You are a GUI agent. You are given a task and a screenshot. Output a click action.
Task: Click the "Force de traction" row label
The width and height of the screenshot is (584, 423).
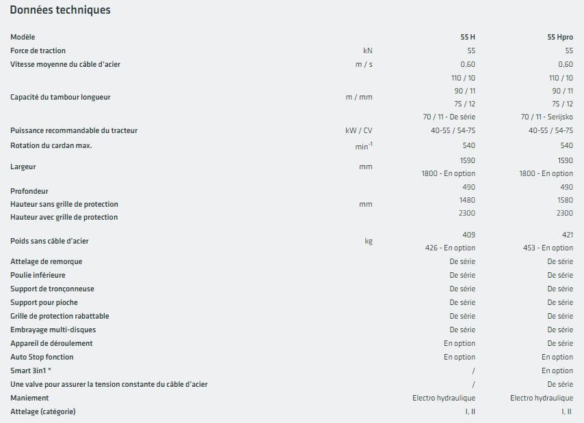(x=38, y=50)
